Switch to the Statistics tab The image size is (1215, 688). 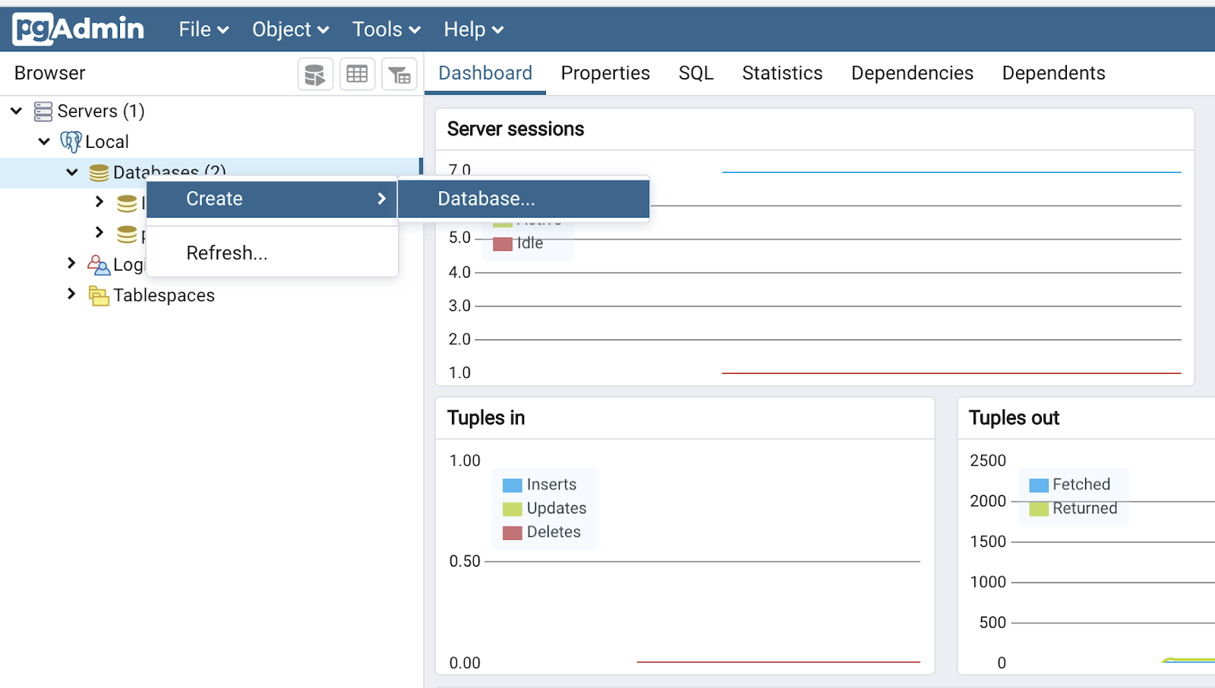pos(782,73)
